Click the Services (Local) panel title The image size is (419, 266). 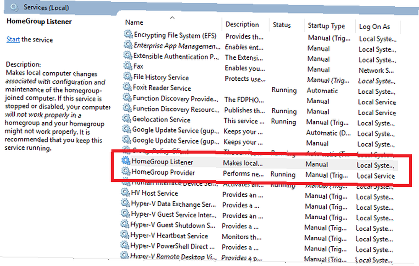click(46, 8)
